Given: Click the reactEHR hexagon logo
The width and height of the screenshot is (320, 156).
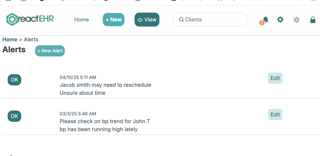Looking at the screenshot, I should [x=12, y=19].
